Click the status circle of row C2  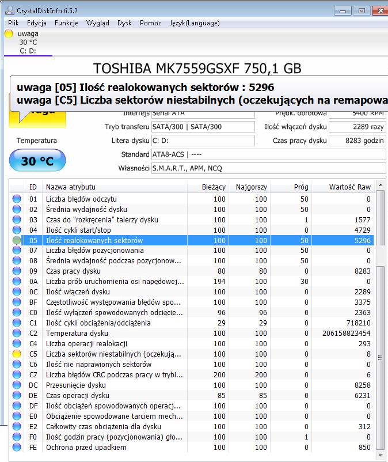[x=17, y=333]
